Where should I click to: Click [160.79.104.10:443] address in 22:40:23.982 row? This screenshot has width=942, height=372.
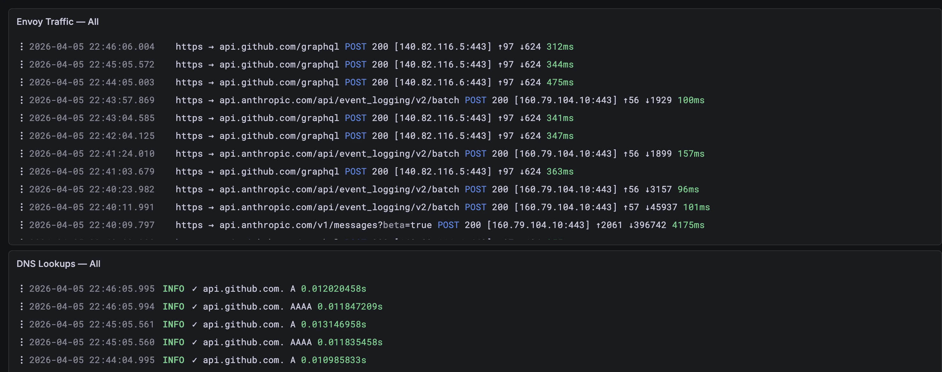pos(566,190)
